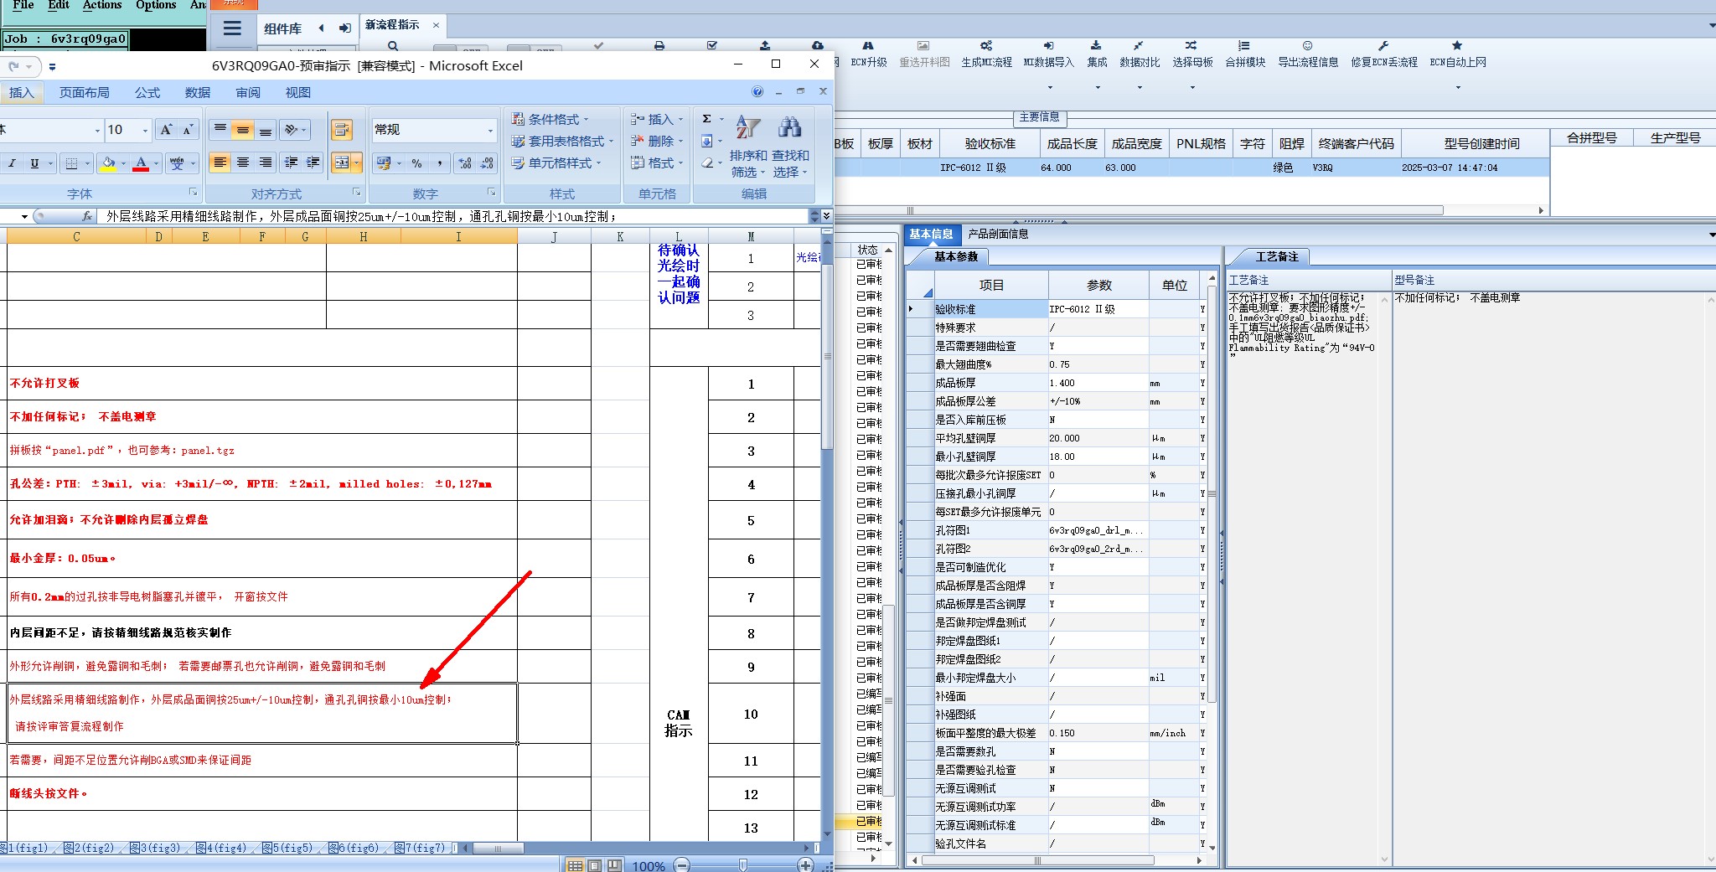Toggle italic formatting in Excel
The height and width of the screenshot is (872, 1716).
coord(13,163)
